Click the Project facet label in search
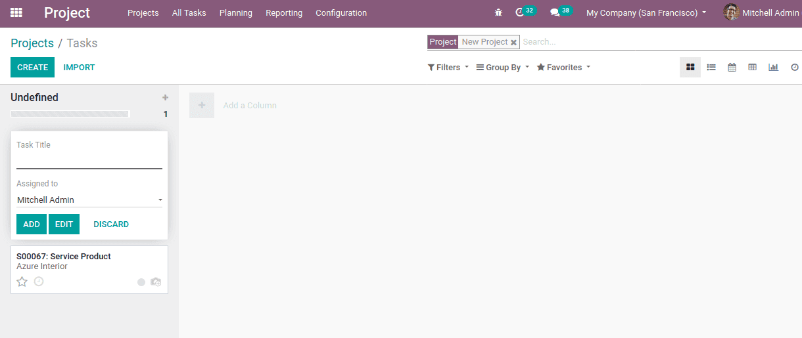Screen dimensions: 802x338 point(442,42)
